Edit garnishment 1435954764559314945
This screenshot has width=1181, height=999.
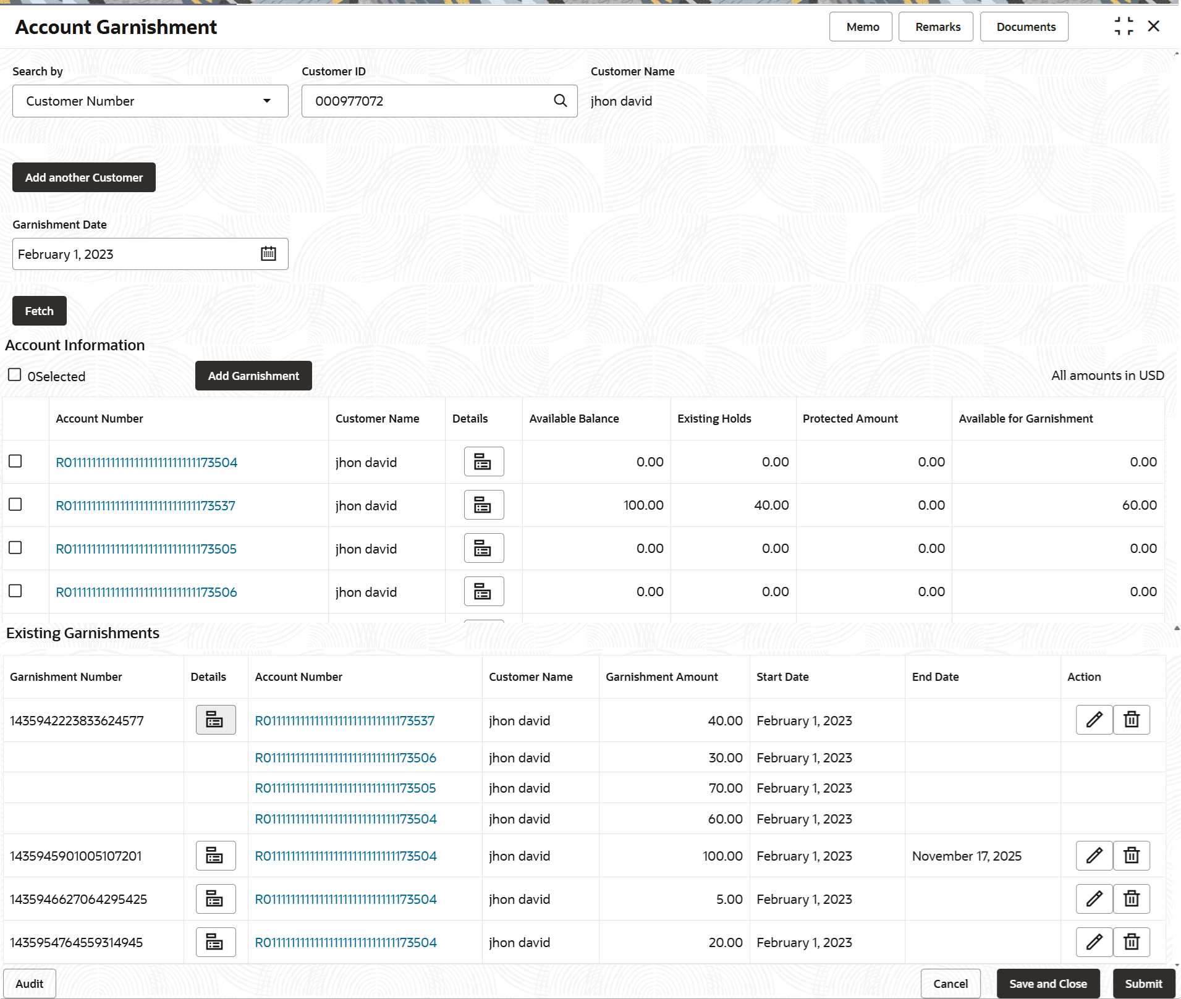click(x=1094, y=942)
